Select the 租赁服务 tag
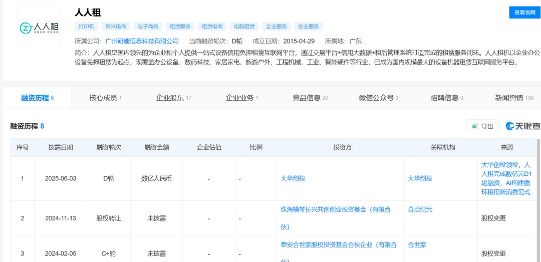541x262 pixels. click(x=180, y=27)
